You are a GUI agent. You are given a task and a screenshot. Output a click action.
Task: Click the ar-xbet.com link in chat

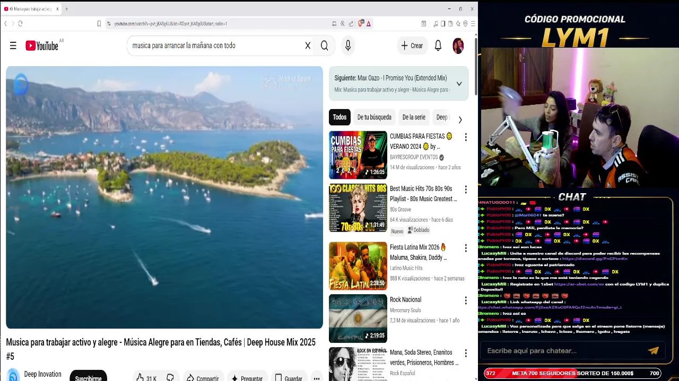point(579,284)
